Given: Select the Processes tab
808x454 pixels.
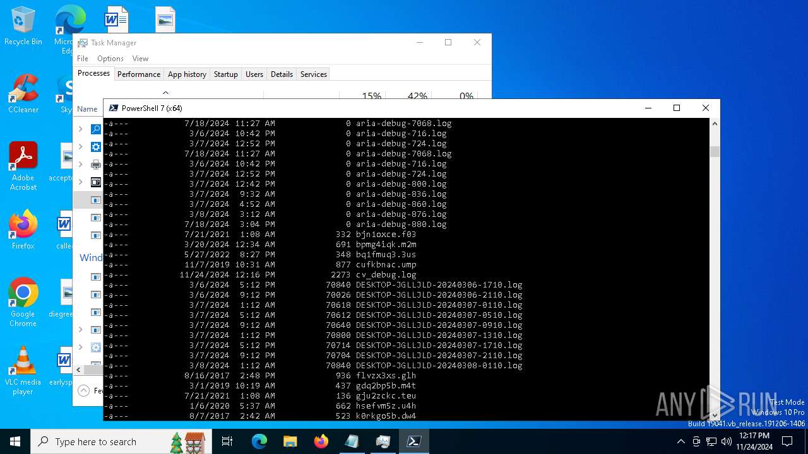Looking at the screenshot, I should (93, 74).
